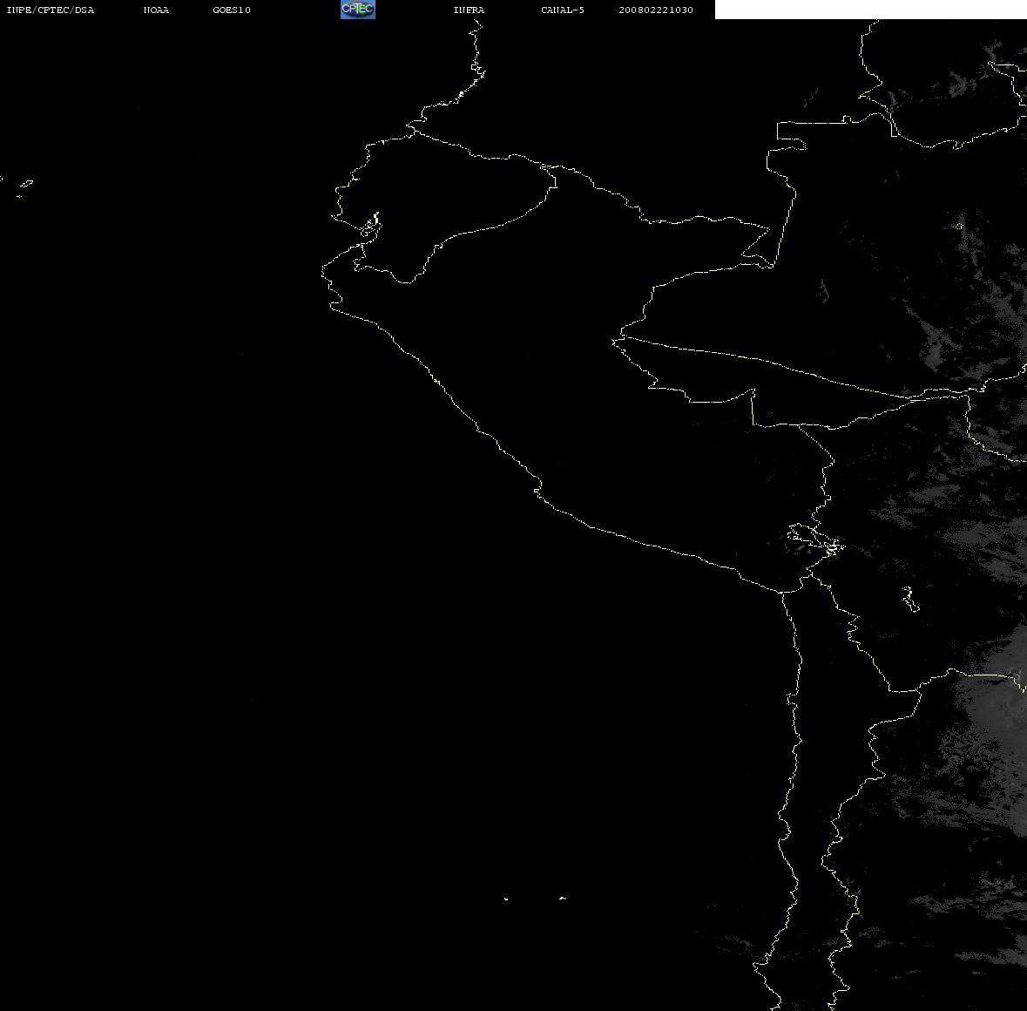The width and height of the screenshot is (1027, 1011).
Task: Click the CPTEC logo in header
Action: point(358,10)
